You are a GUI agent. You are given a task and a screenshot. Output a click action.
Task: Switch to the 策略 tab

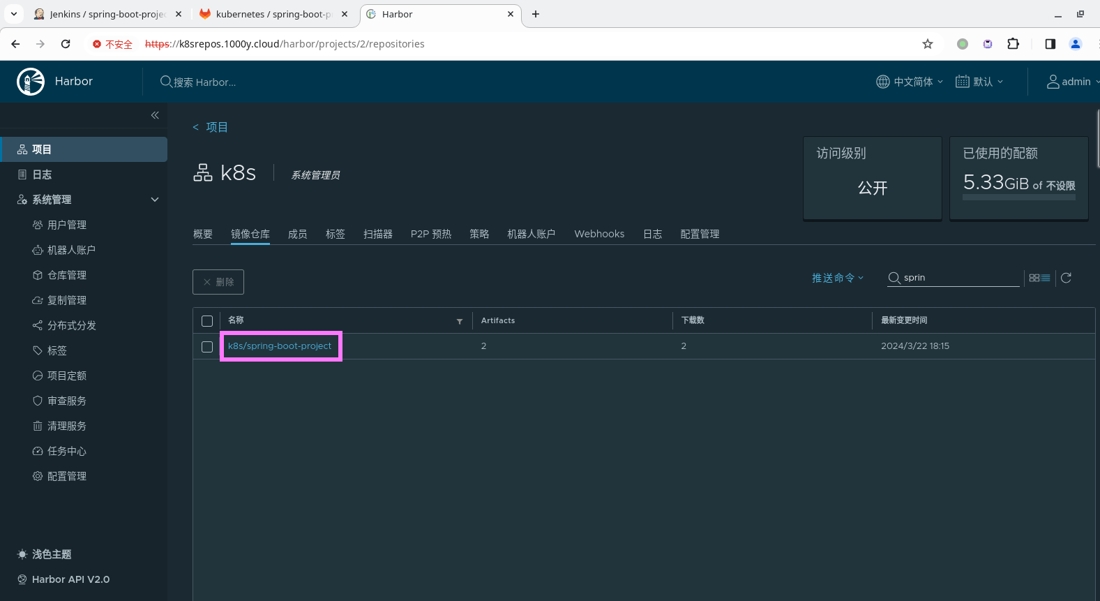click(479, 234)
